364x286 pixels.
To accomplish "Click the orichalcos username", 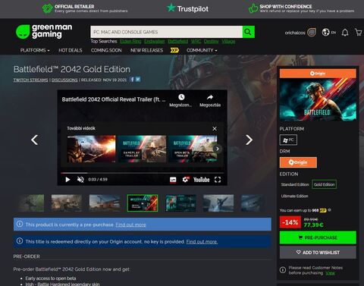I will (x=295, y=33).
